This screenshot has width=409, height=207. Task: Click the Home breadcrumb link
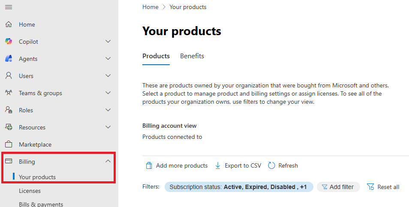pos(150,7)
